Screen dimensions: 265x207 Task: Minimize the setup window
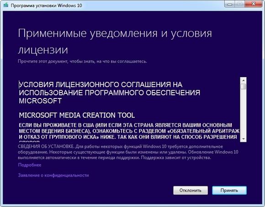pyautogui.click(x=229, y=4)
